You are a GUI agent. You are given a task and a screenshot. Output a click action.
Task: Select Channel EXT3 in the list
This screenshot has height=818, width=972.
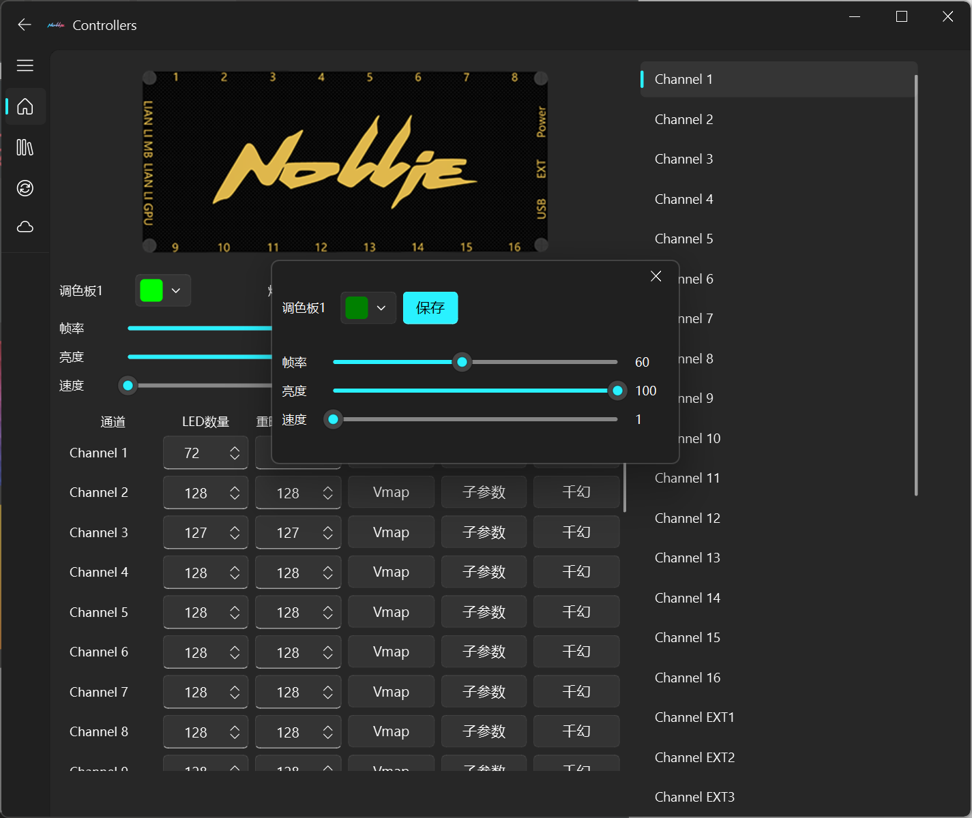coord(778,797)
